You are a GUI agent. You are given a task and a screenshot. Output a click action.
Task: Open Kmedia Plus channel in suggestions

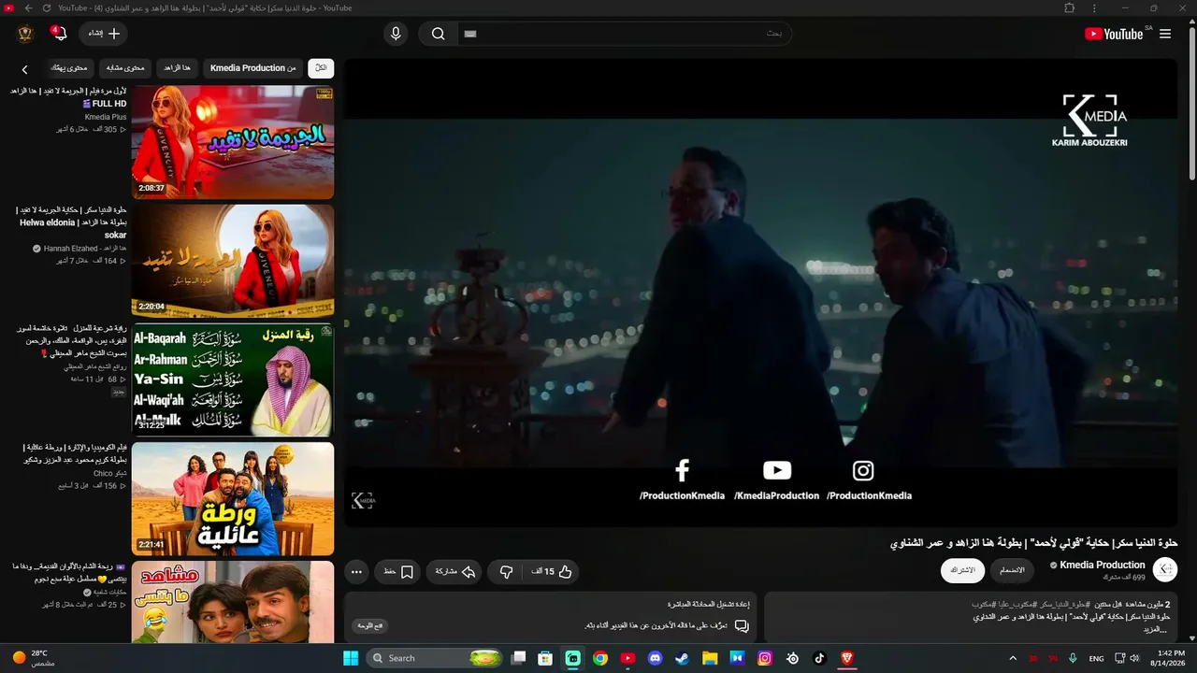tap(106, 117)
